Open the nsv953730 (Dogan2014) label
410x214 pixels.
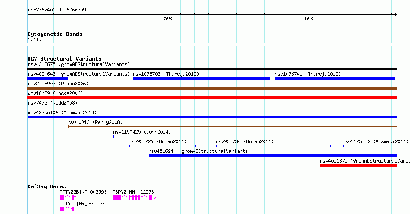coord(245,141)
